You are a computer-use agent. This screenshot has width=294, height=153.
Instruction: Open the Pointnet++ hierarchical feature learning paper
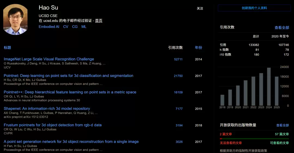point(70,92)
